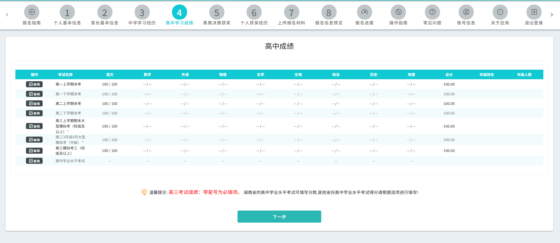
Task: Jump to step 8 报名信息预览
Action: point(329,13)
